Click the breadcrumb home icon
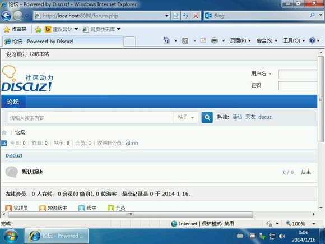Viewport: 325px width, 244px height. pos(4,132)
